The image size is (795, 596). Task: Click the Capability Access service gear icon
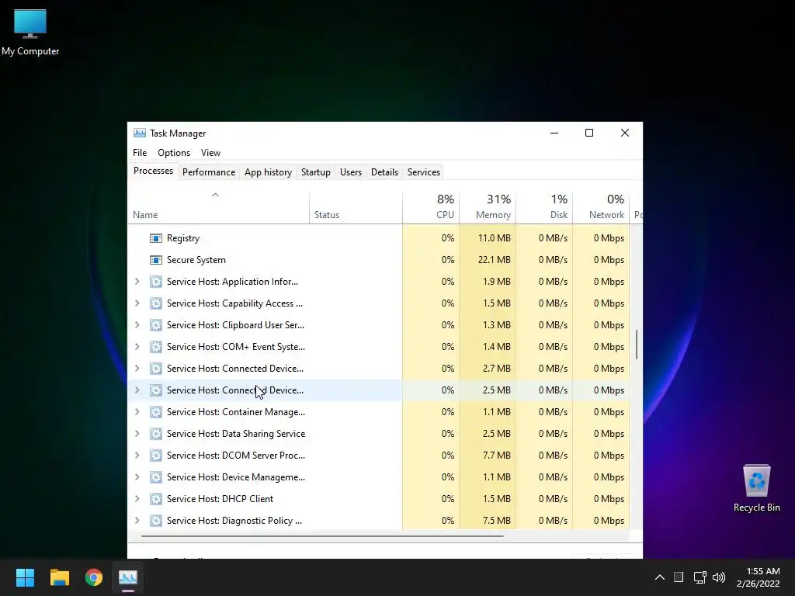point(155,303)
